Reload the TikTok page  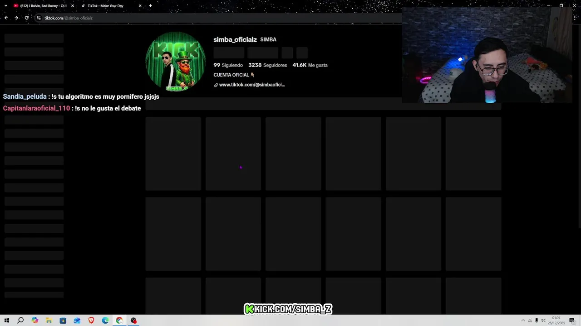click(27, 18)
